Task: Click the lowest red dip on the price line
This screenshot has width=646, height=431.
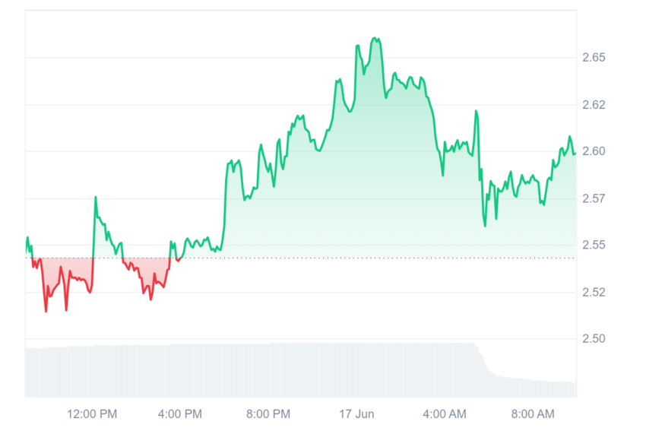Action: (46, 311)
